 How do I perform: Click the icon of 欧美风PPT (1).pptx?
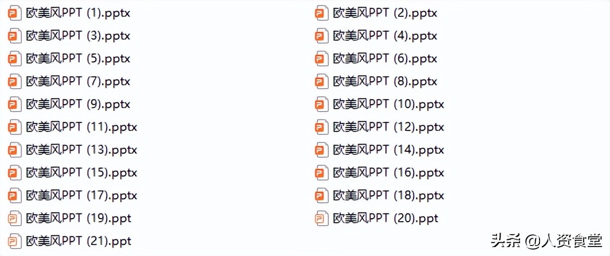tap(15, 13)
